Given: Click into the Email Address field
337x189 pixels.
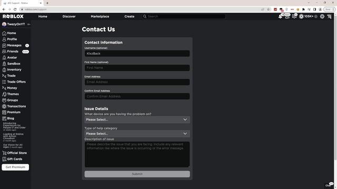Looking at the screenshot, I should [137, 82].
